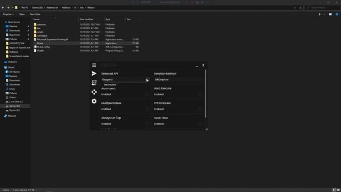Go forward in File Explorer
The image size is (341, 192).
pyautogui.click(x=9, y=7)
